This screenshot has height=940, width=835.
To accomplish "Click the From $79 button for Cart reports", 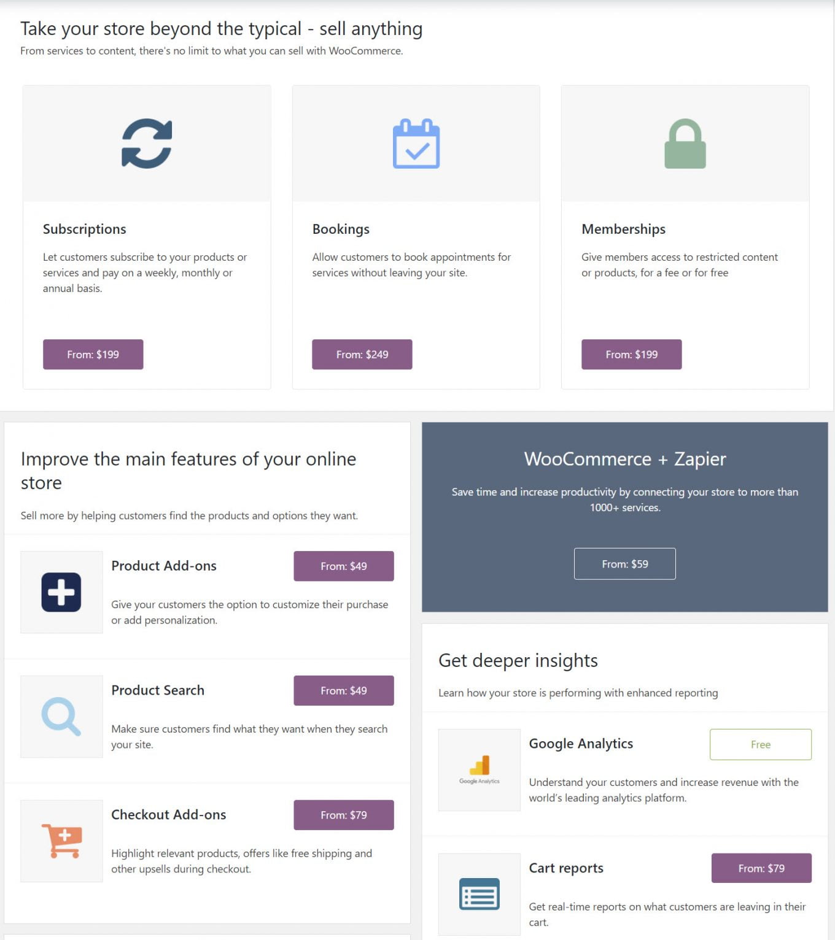I will 761,868.
